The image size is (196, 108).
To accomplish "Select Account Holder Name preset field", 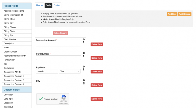I will (x=17, y=11).
